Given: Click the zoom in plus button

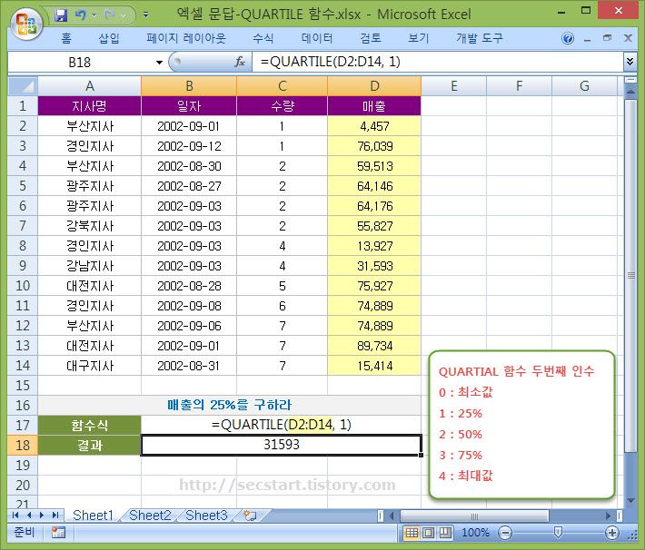Looking at the screenshot, I should pos(612,533).
